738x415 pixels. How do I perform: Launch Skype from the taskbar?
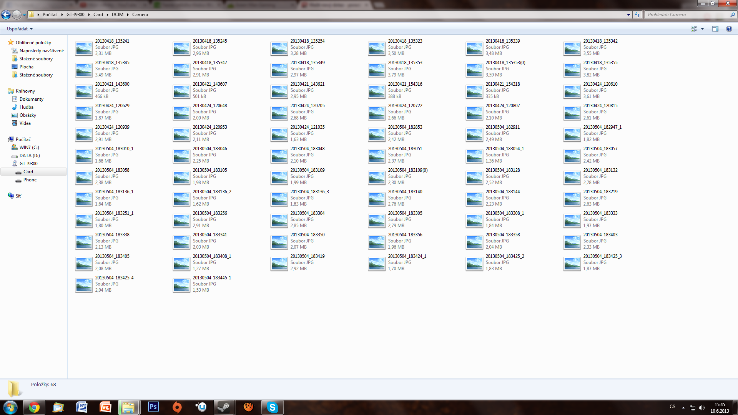(x=272, y=407)
